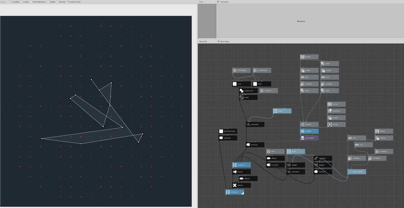
Task: Select the colorize2 node
Action: [228, 138]
